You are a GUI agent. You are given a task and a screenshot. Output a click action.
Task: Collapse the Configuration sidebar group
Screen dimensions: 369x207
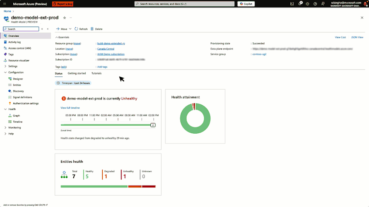tap(6, 72)
